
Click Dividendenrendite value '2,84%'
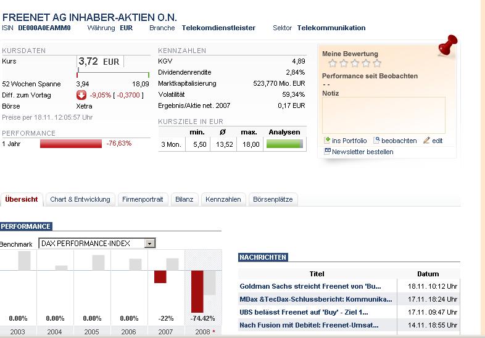coord(296,72)
